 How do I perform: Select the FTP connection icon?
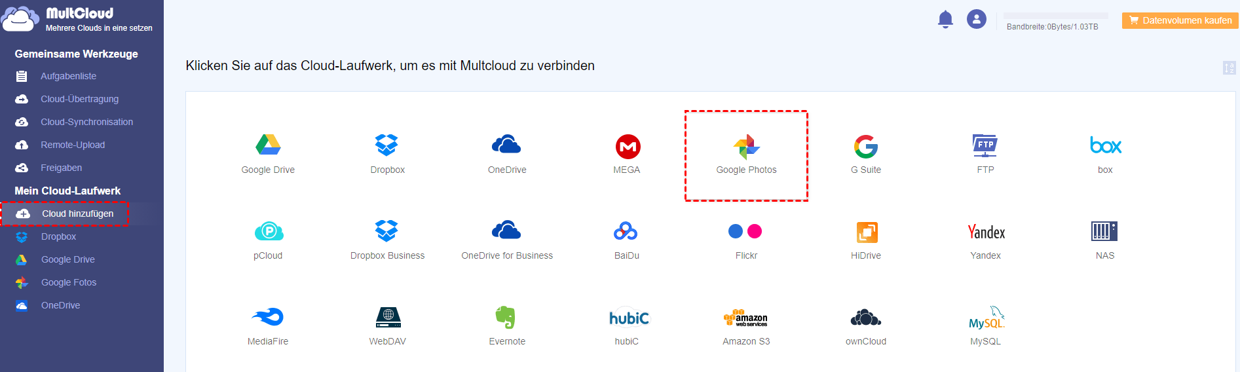[985, 145]
